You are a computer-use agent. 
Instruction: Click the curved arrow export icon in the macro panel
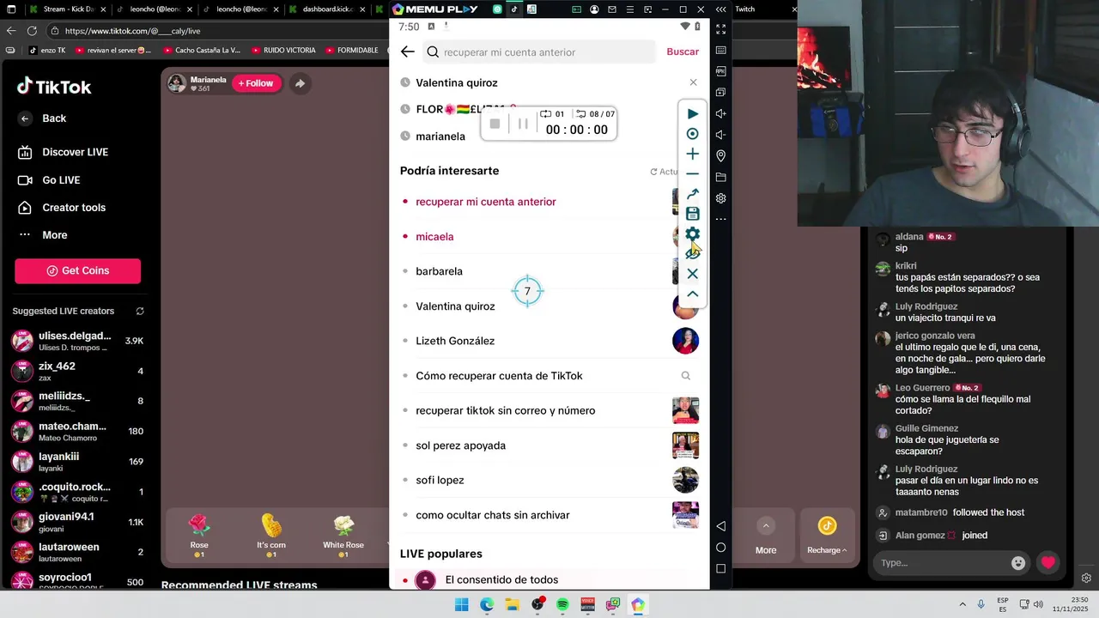[693, 194]
